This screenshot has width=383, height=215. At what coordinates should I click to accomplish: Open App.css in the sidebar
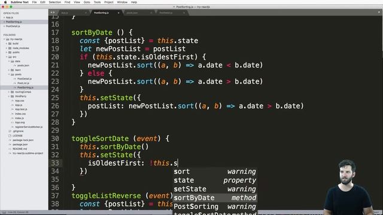pos(20,101)
